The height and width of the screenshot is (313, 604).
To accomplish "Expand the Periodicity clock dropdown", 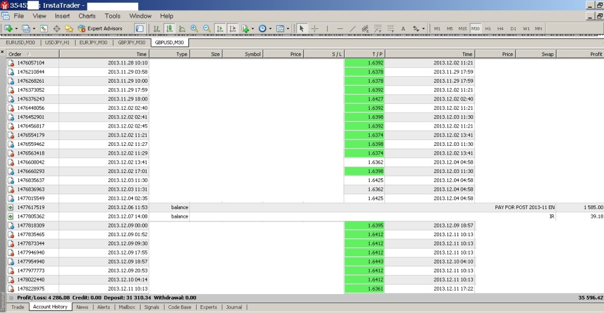I will tap(270, 28).
